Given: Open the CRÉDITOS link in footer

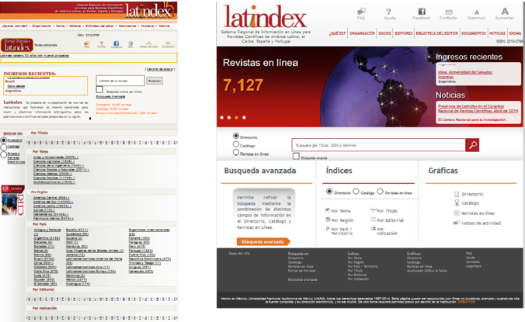Looking at the screenshot, I should tap(466, 302).
